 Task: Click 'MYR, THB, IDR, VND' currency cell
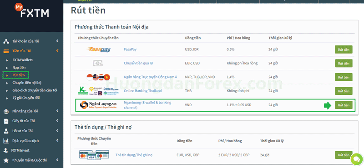click(200, 77)
